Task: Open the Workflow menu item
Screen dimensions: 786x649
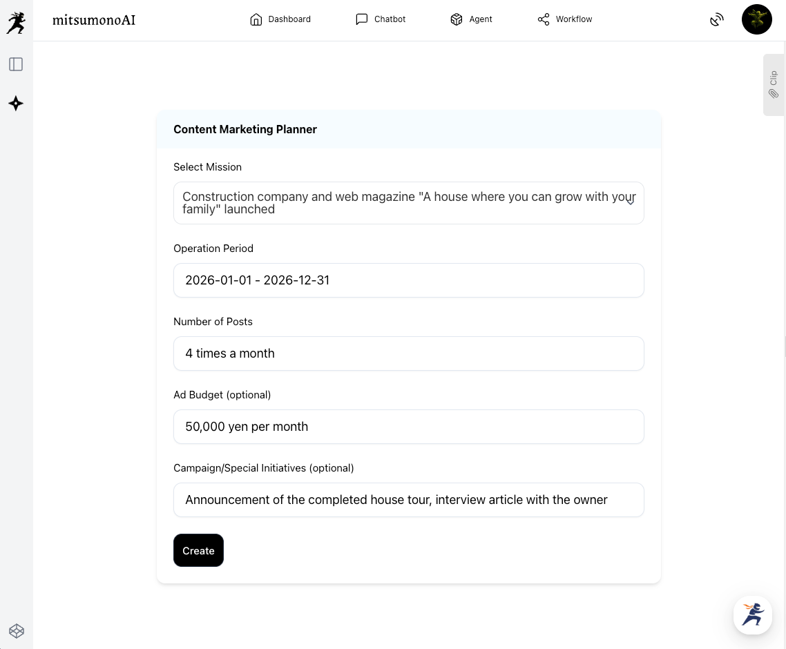Action: [x=573, y=19]
